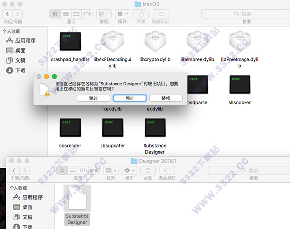
Task: Click share icon in MacOS window
Action: click(141, 14)
